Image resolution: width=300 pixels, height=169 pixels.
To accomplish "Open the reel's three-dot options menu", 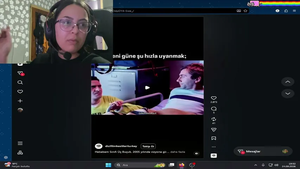I will [x=214, y=147].
